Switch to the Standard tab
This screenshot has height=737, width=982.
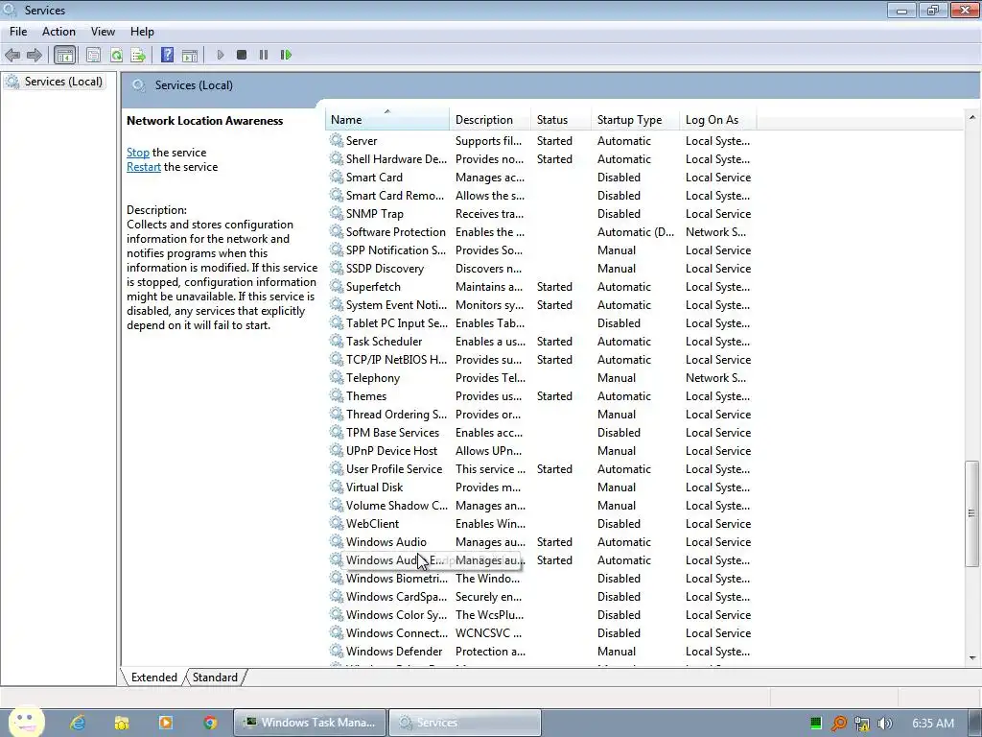click(215, 677)
